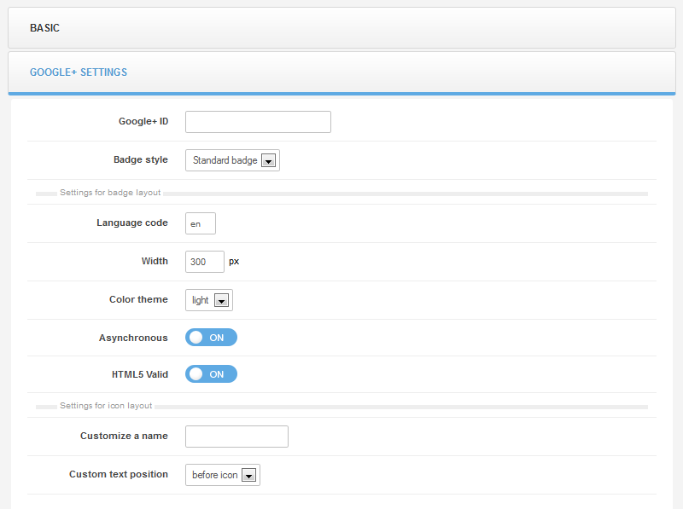The width and height of the screenshot is (683, 509).
Task: Click the Width input box
Action: click(x=205, y=262)
